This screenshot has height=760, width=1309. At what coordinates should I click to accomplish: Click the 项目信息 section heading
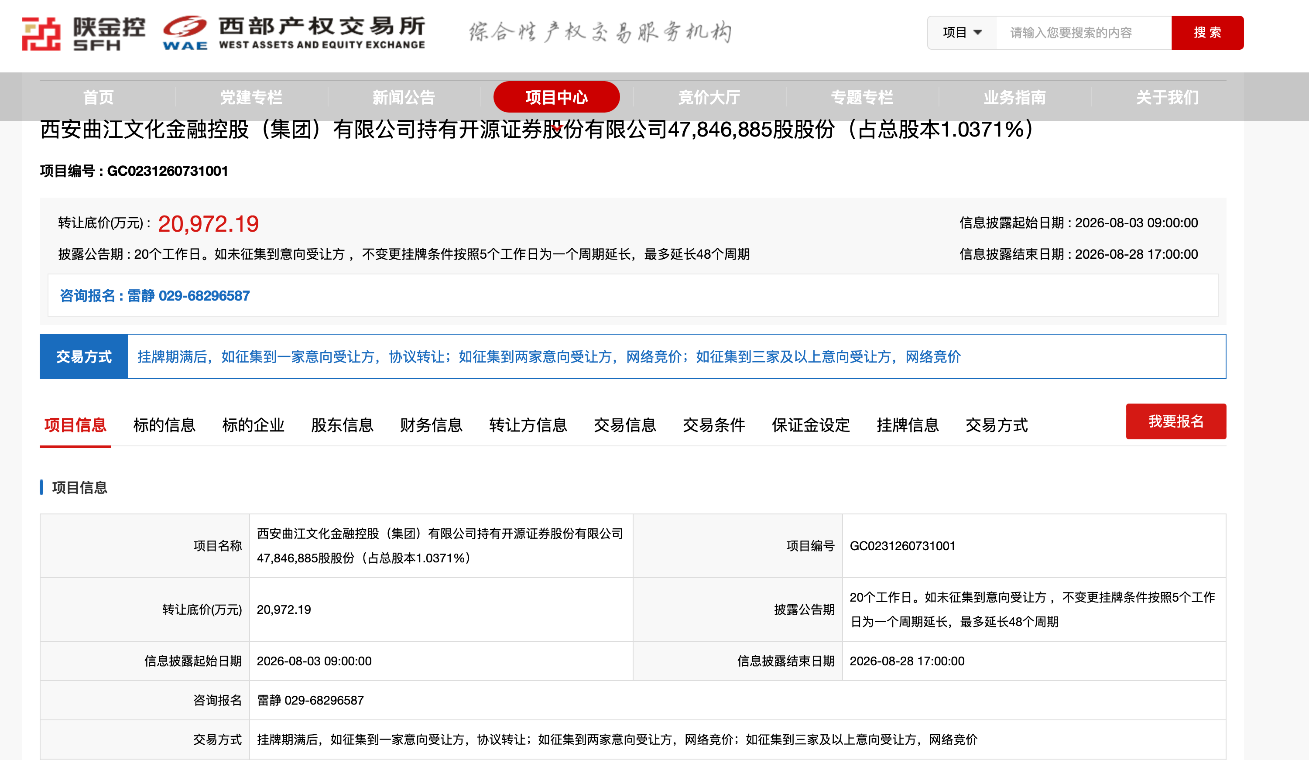[x=79, y=487]
